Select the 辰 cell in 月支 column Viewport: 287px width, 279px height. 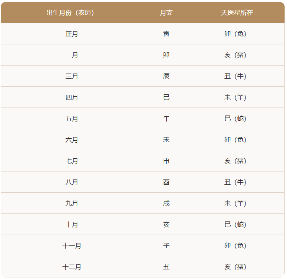click(166, 76)
